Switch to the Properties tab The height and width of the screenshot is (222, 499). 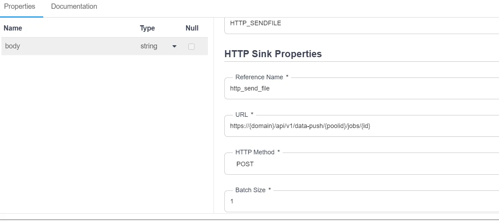(x=20, y=7)
